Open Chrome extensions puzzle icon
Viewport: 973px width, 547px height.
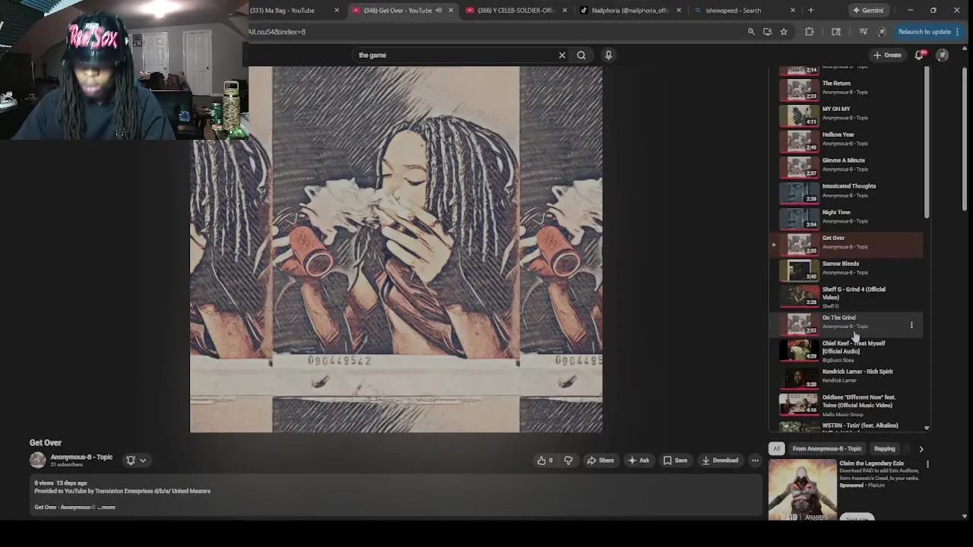809,32
